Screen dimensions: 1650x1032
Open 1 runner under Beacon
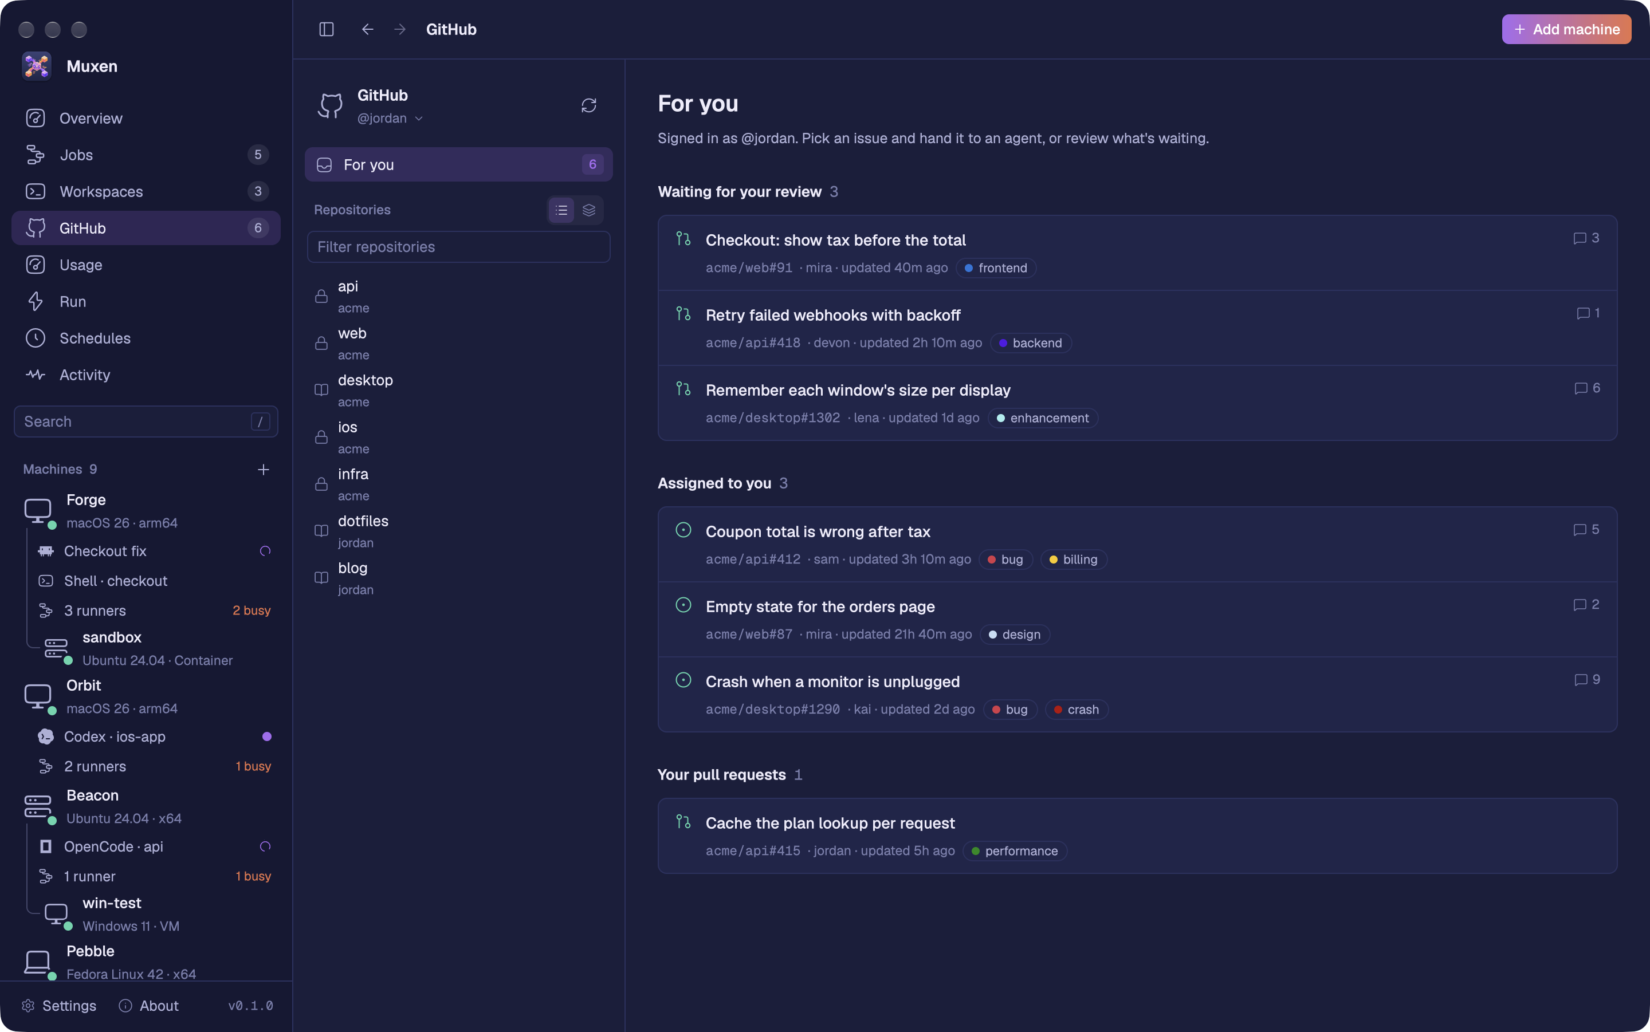coord(154,876)
